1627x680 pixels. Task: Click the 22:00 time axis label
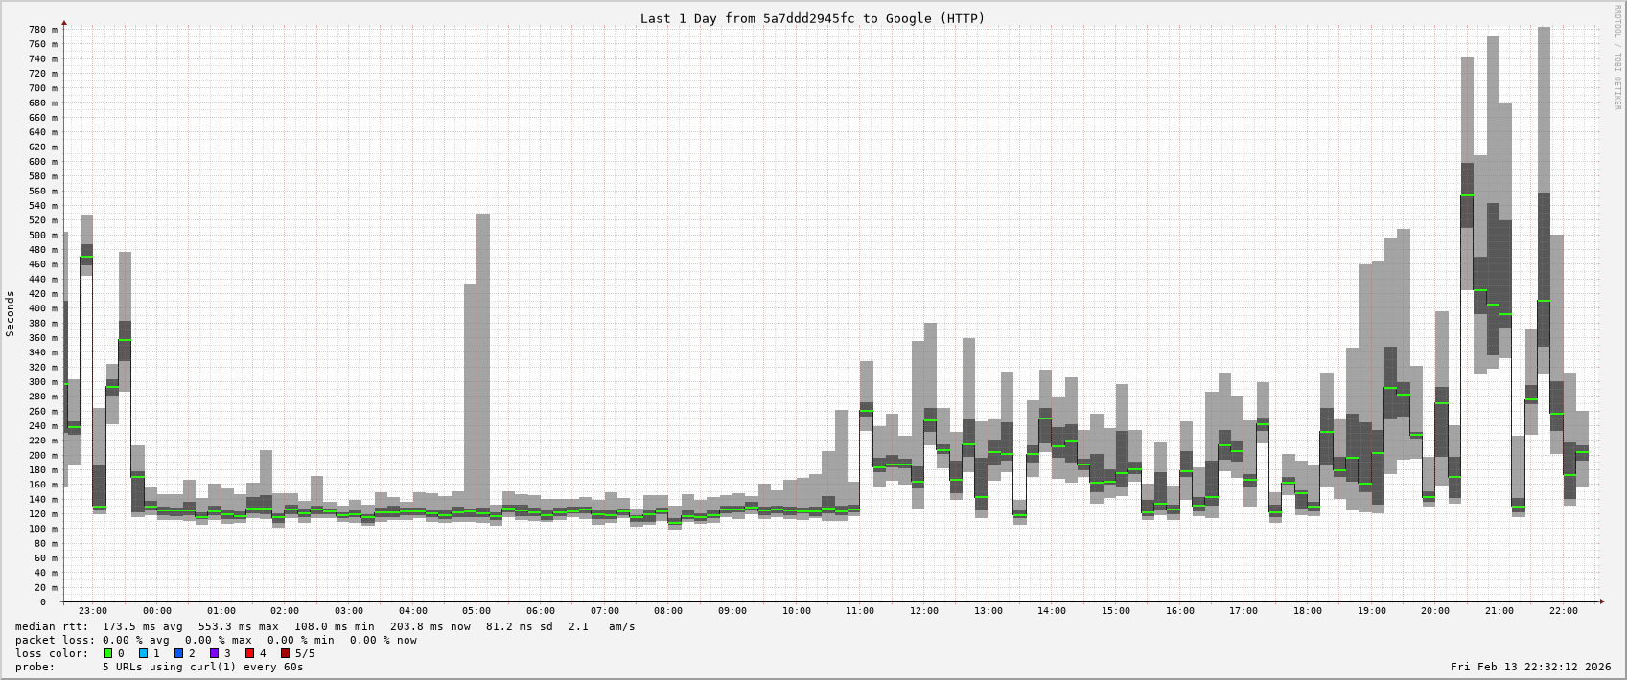[x=1563, y=611]
